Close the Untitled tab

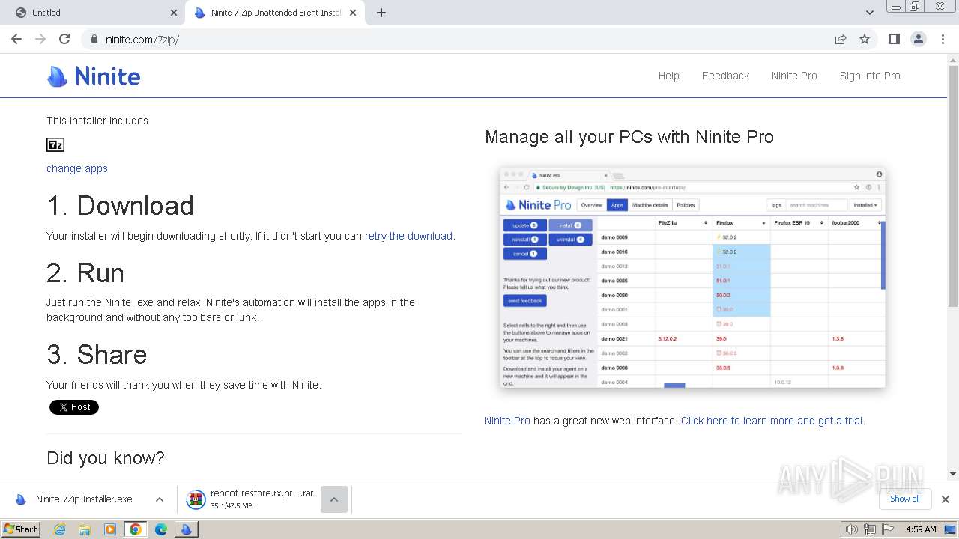(x=174, y=13)
